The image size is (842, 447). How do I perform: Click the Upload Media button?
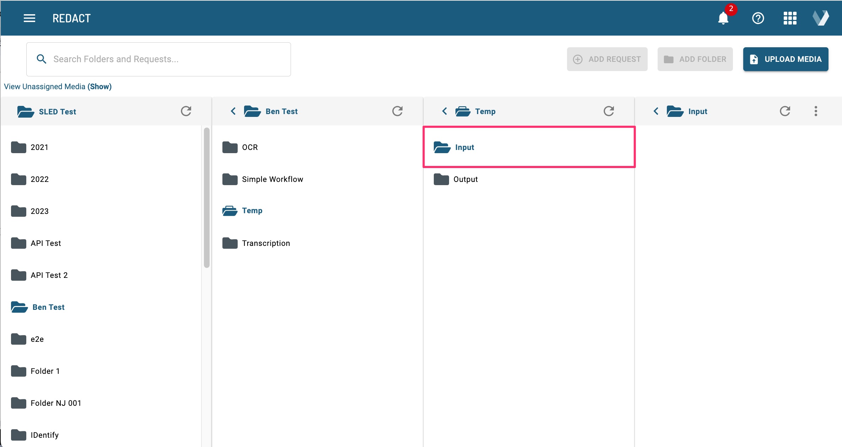pyautogui.click(x=786, y=59)
